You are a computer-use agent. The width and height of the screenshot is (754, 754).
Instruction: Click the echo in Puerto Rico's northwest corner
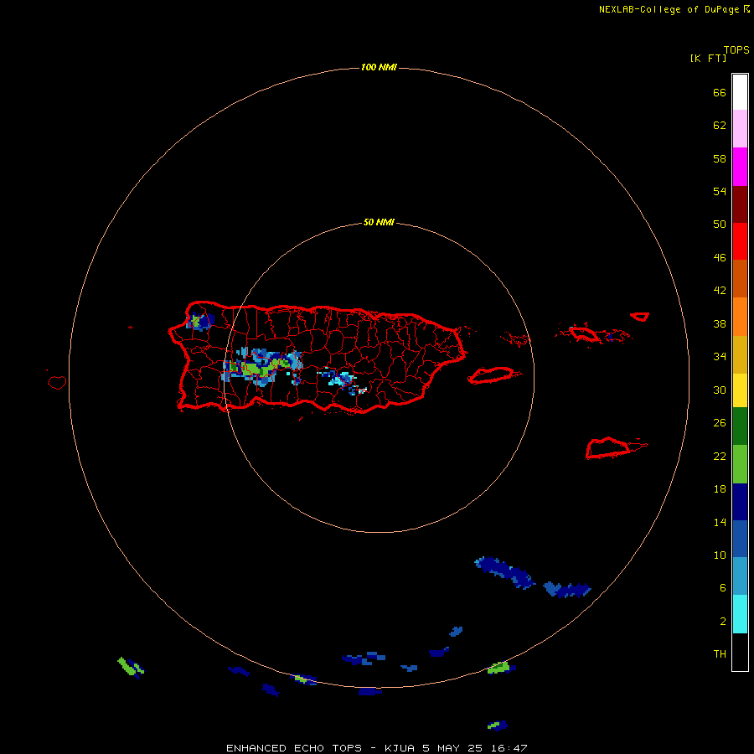pyautogui.click(x=199, y=321)
